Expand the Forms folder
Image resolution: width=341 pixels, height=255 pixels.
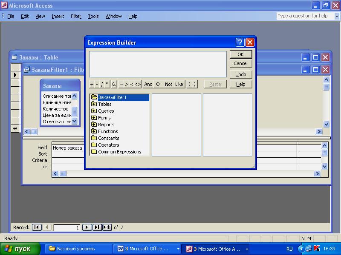coord(94,118)
